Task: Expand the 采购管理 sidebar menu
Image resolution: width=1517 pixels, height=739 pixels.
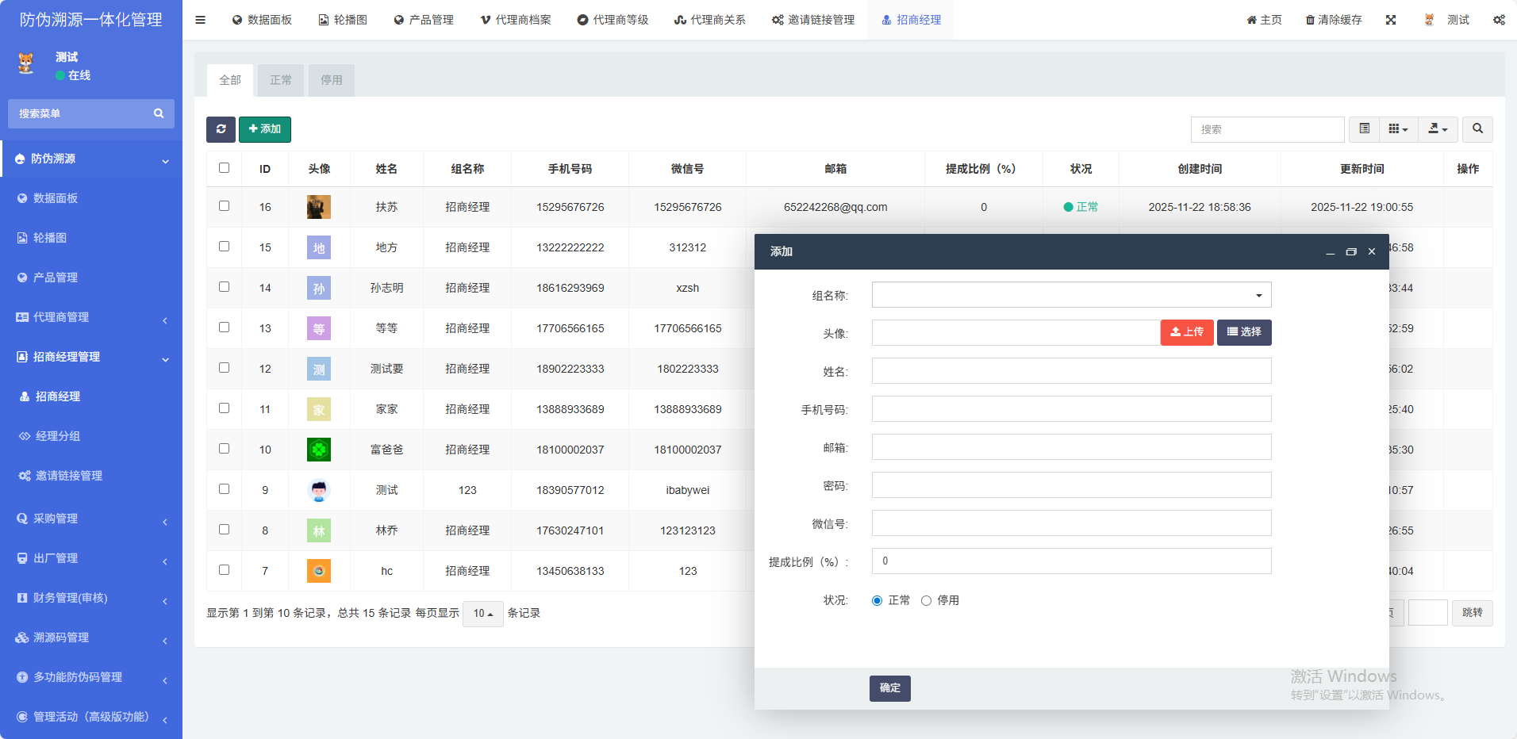Action: tap(91, 519)
